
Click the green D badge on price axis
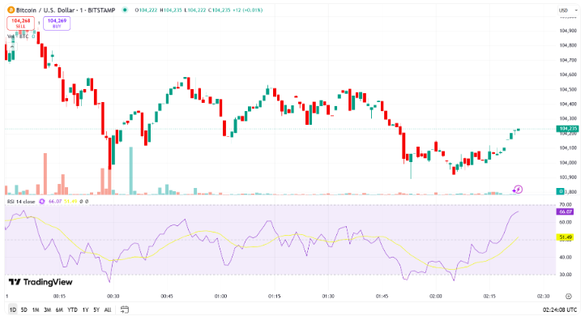point(560,191)
